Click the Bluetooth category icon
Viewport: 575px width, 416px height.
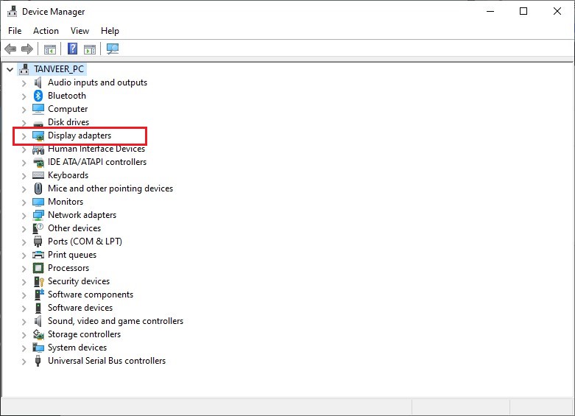pyautogui.click(x=38, y=96)
